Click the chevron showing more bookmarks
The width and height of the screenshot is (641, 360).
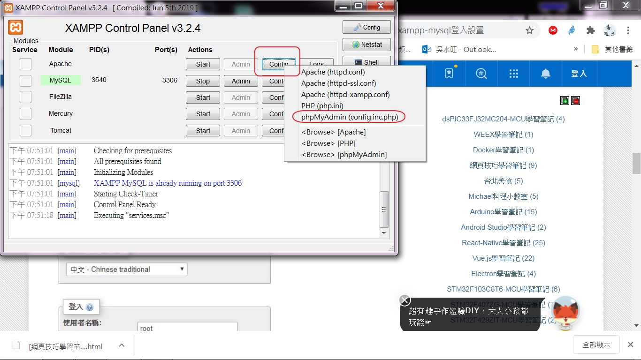[x=575, y=49]
